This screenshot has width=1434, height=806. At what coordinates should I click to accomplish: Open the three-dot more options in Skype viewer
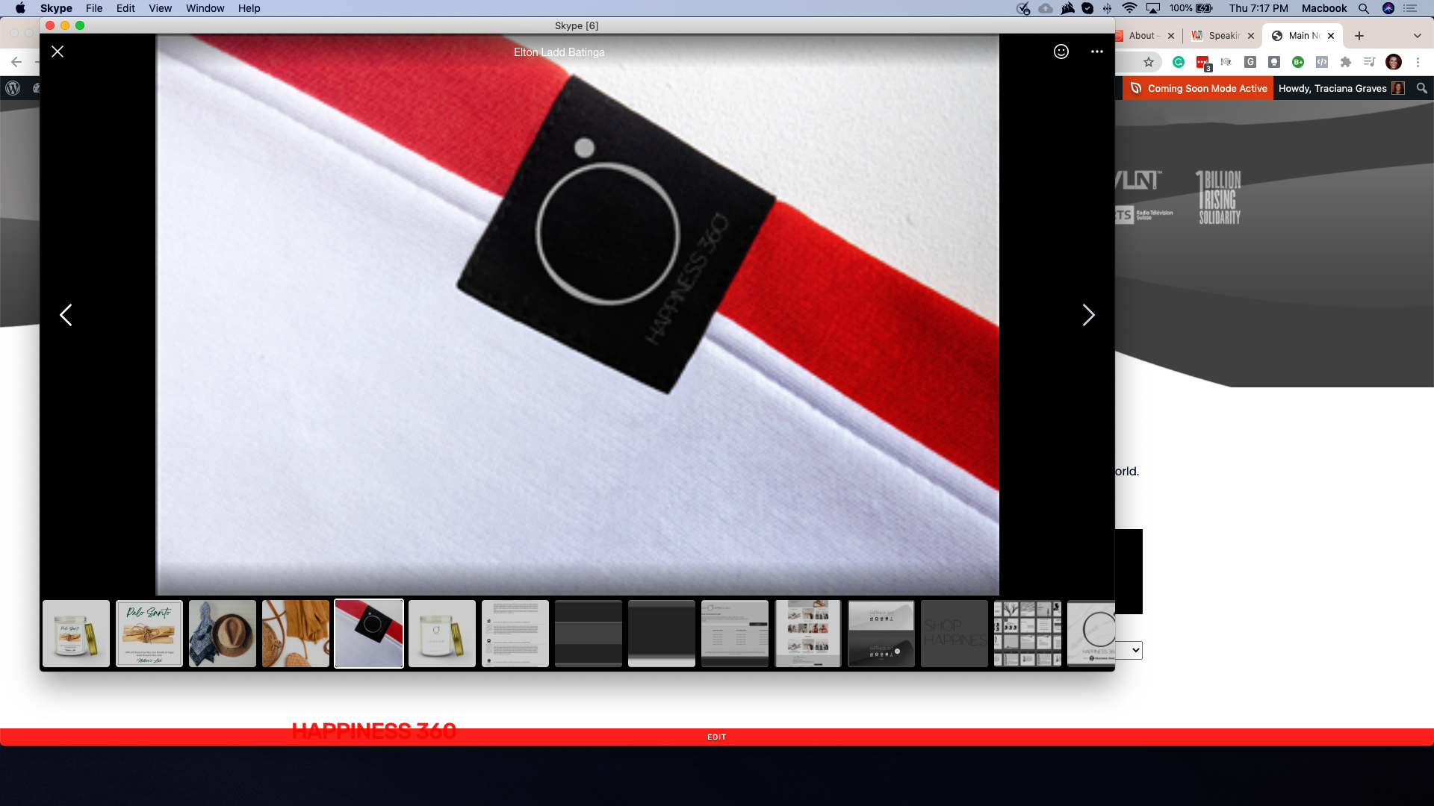(1096, 51)
